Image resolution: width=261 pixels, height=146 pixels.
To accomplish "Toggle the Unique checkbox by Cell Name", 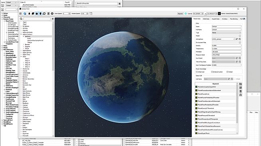I will point(235,79).
